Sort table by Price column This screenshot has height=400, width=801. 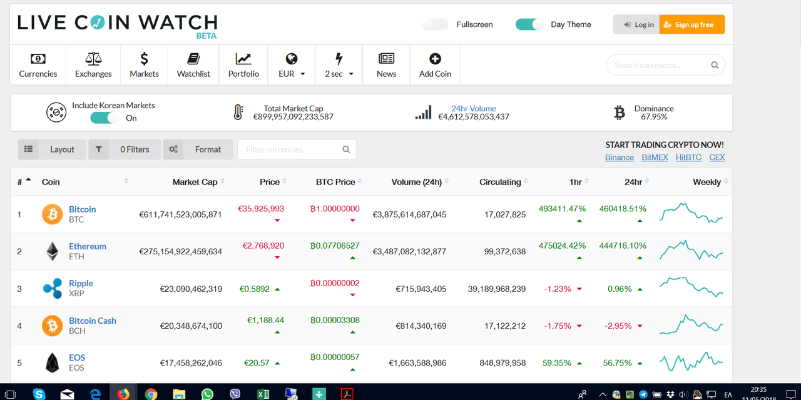click(273, 182)
